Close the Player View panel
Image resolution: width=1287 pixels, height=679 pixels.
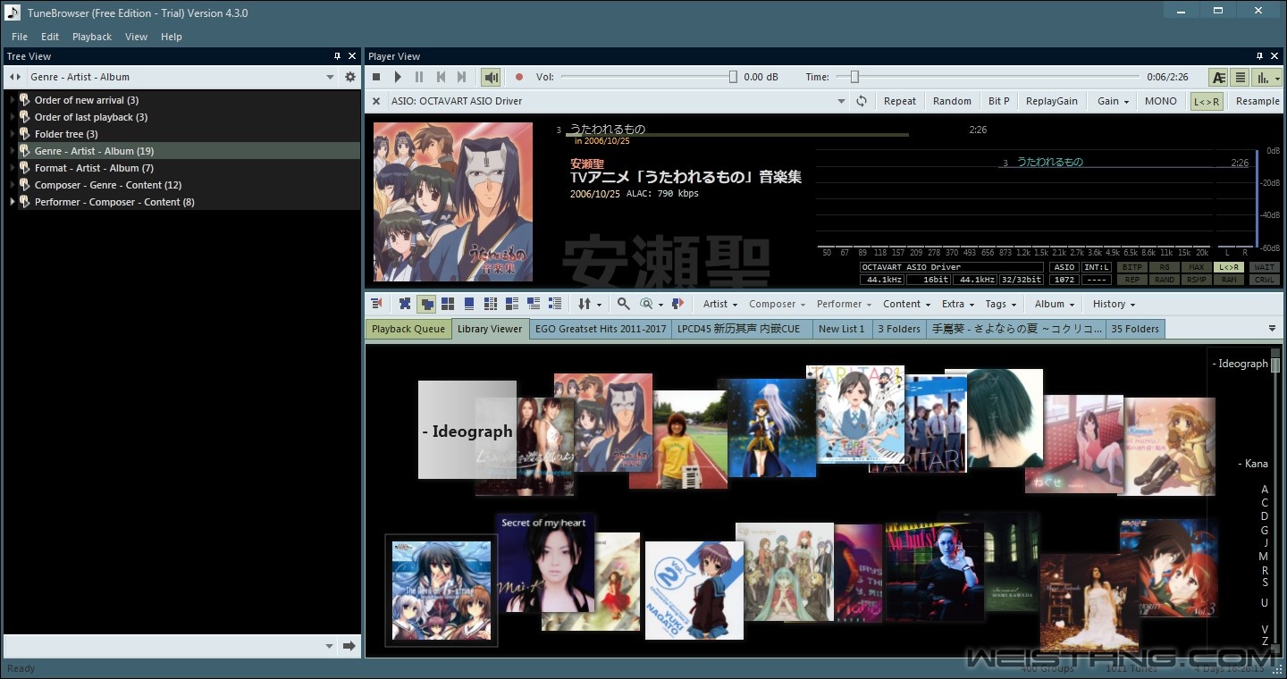pos(1275,55)
